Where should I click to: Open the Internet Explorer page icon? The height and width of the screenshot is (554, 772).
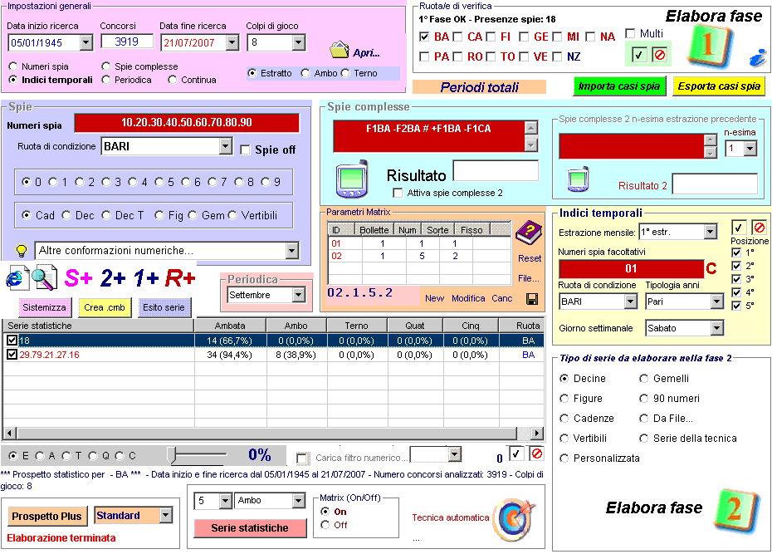17,277
